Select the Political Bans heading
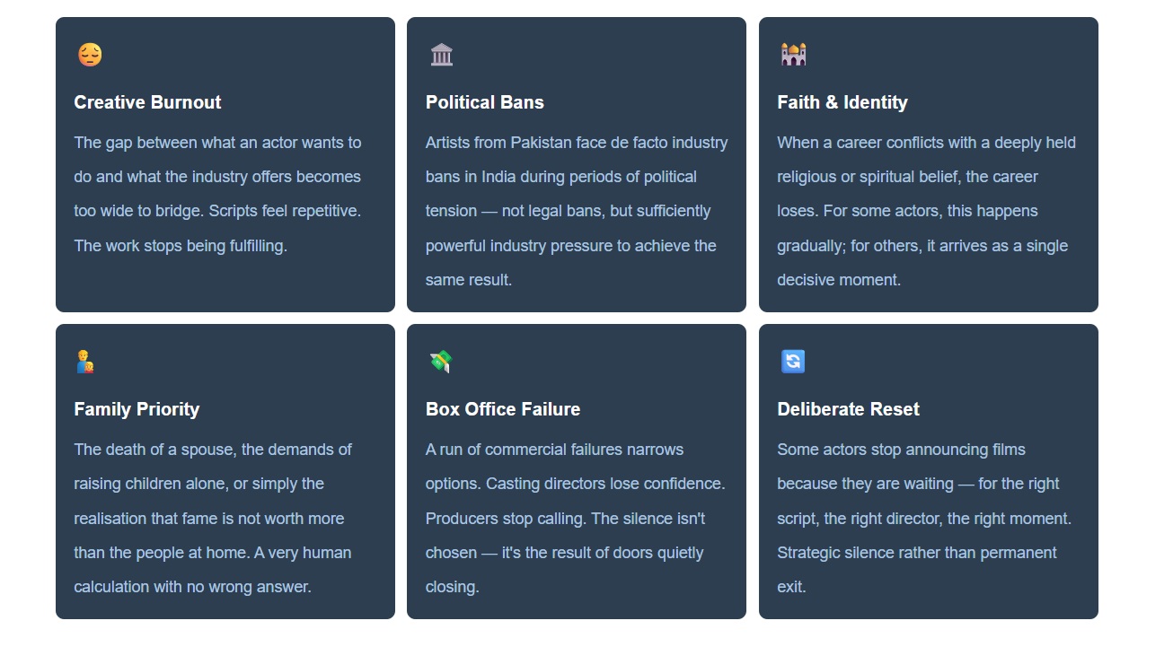 485,102
